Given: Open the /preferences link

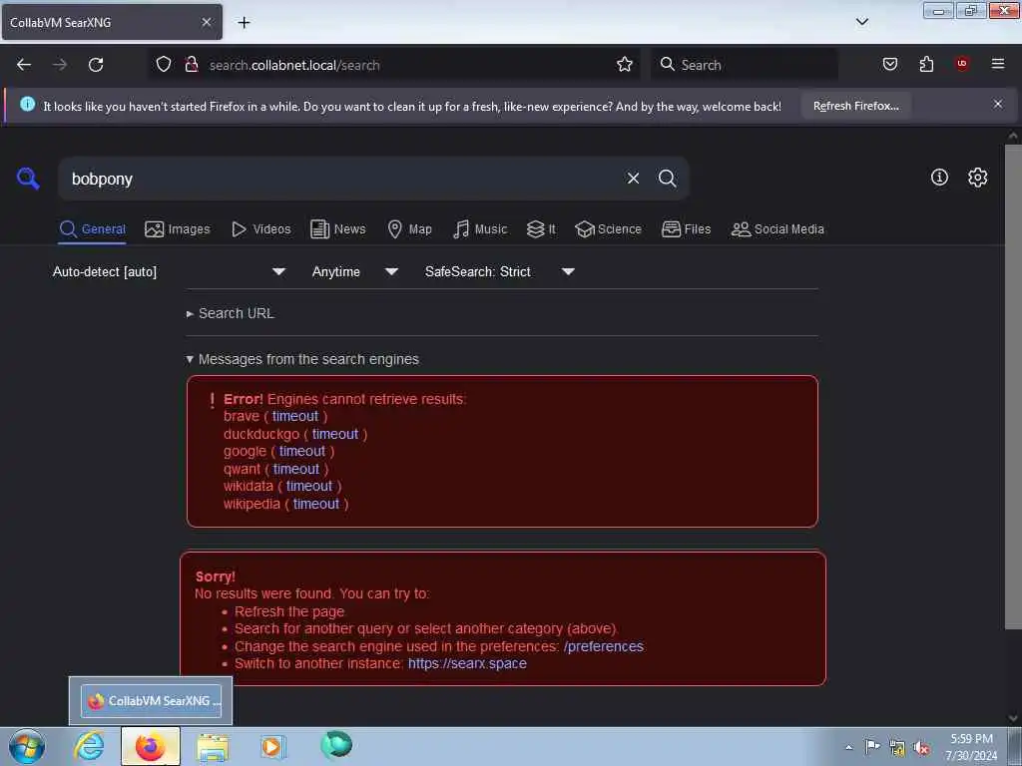Looking at the screenshot, I should (604, 646).
